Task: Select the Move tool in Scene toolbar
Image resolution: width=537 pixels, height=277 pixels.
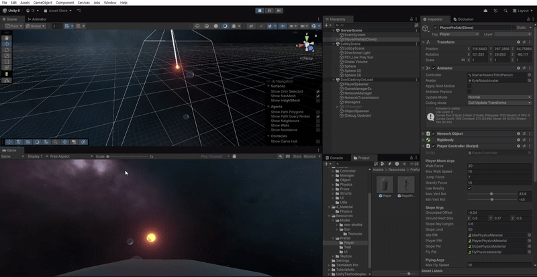Action: [x=7, y=44]
